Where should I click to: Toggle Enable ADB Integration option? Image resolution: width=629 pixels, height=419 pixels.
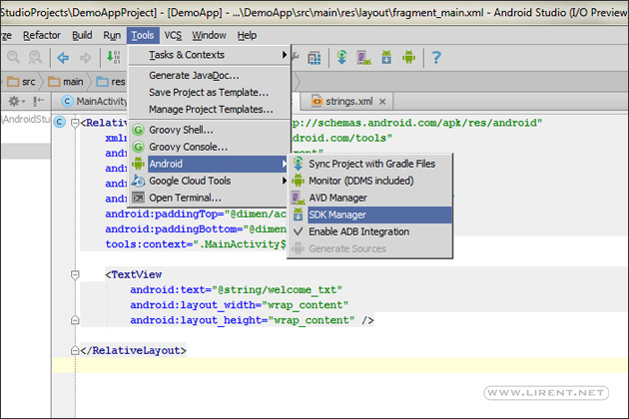click(369, 231)
